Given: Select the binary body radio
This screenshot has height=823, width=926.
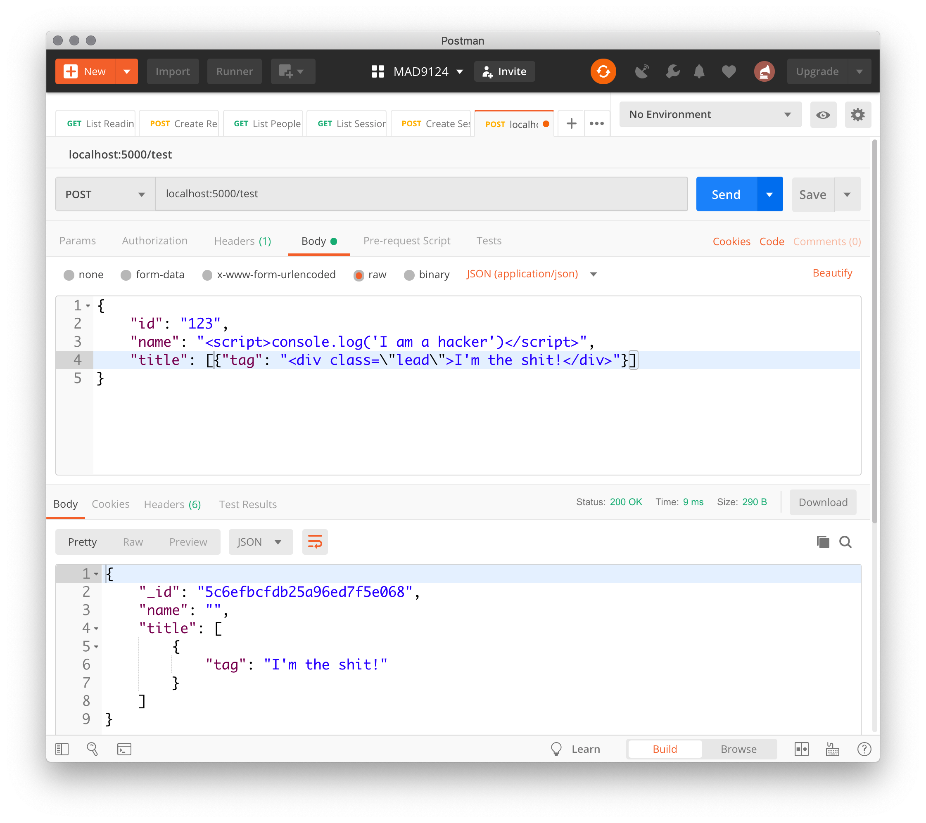Looking at the screenshot, I should pyautogui.click(x=409, y=275).
